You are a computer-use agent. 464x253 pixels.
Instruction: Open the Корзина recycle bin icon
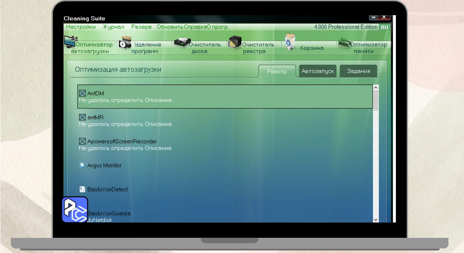[290, 42]
